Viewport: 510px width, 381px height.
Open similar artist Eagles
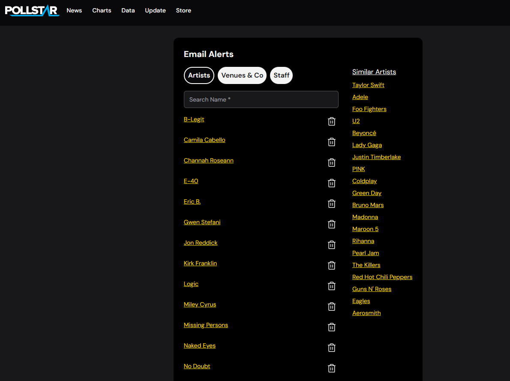pos(361,301)
